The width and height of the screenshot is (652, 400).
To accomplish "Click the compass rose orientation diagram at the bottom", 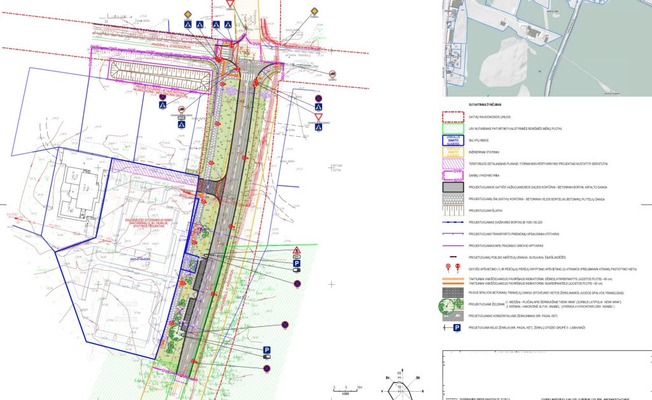I will pyautogui.click(x=402, y=391).
